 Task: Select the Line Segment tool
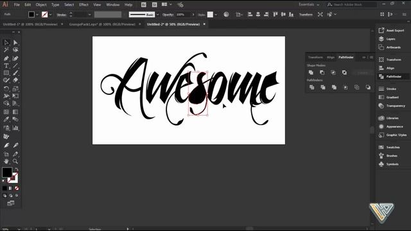point(15,65)
